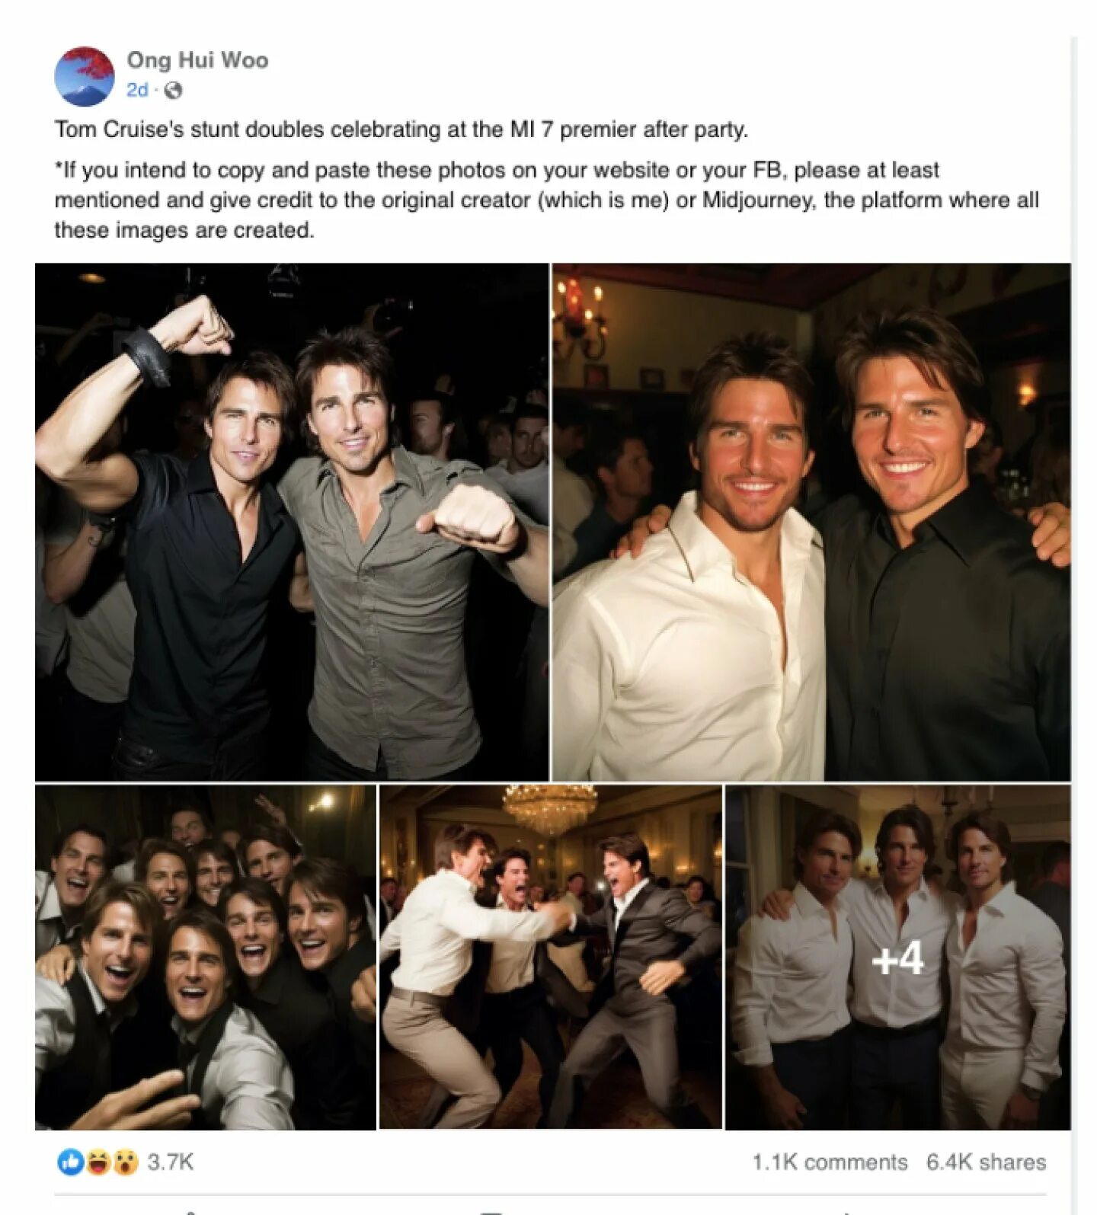Click the laughing Haha reaction icon
Image resolution: width=1097 pixels, height=1215 pixels.
click(x=98, y=1162)
